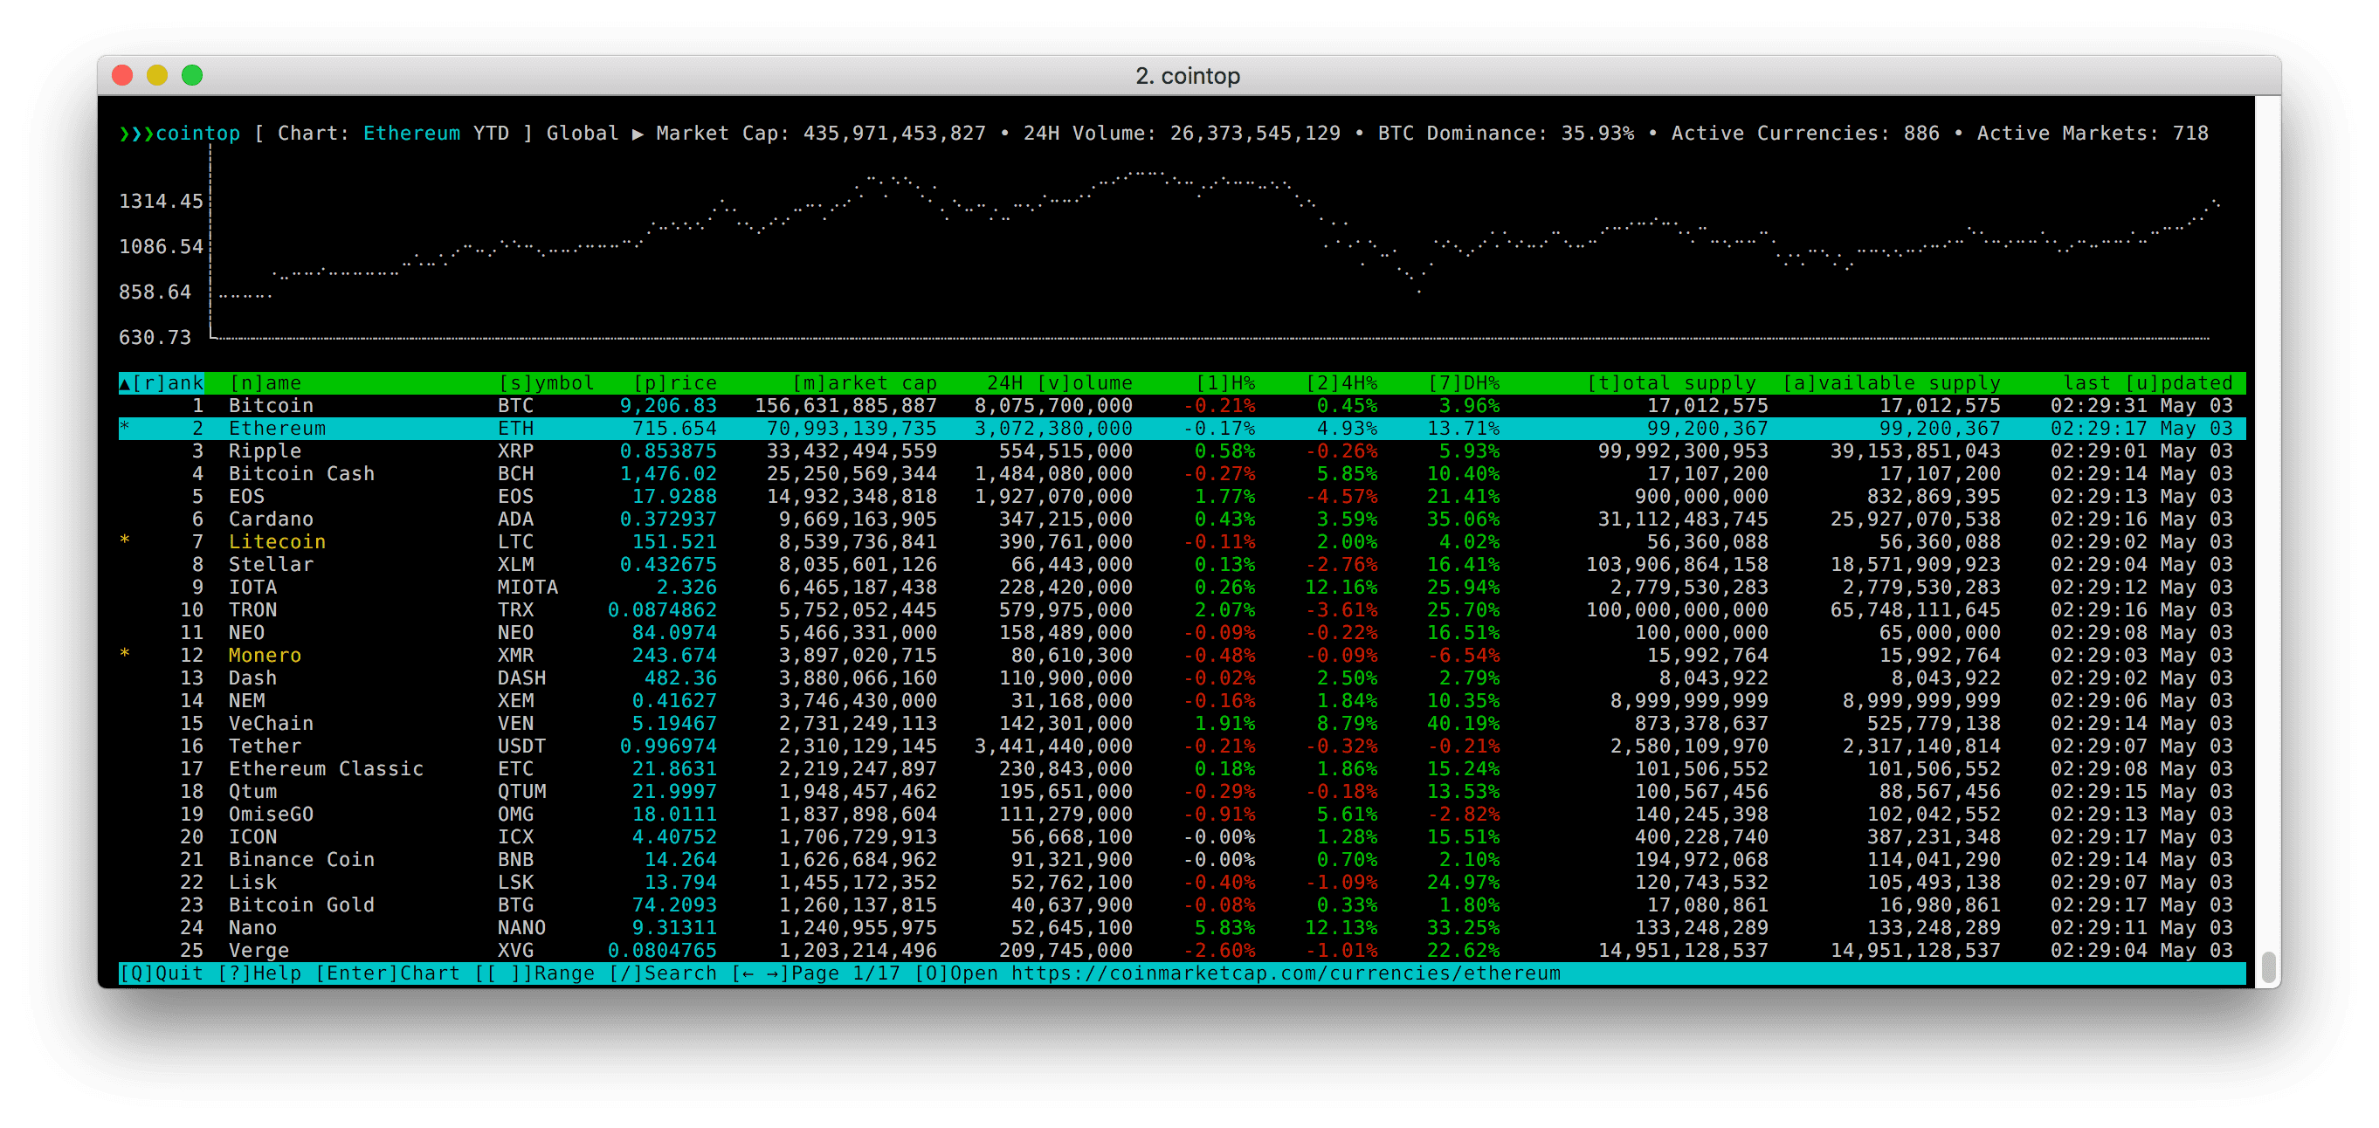Sort by the [7]DH% column header

point(1464,383)
